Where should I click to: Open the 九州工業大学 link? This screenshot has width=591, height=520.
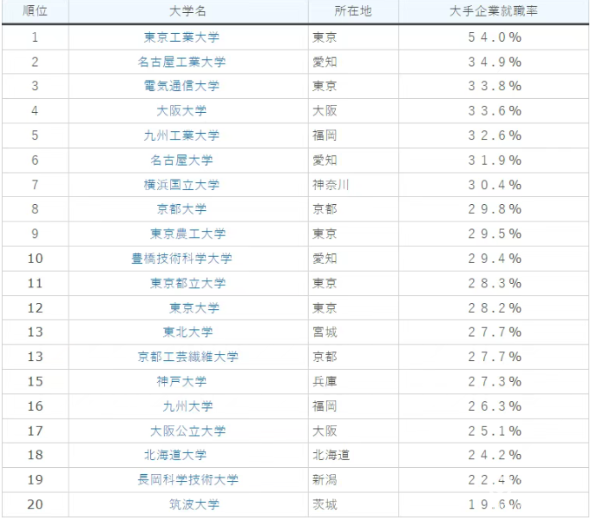[181, 135]
